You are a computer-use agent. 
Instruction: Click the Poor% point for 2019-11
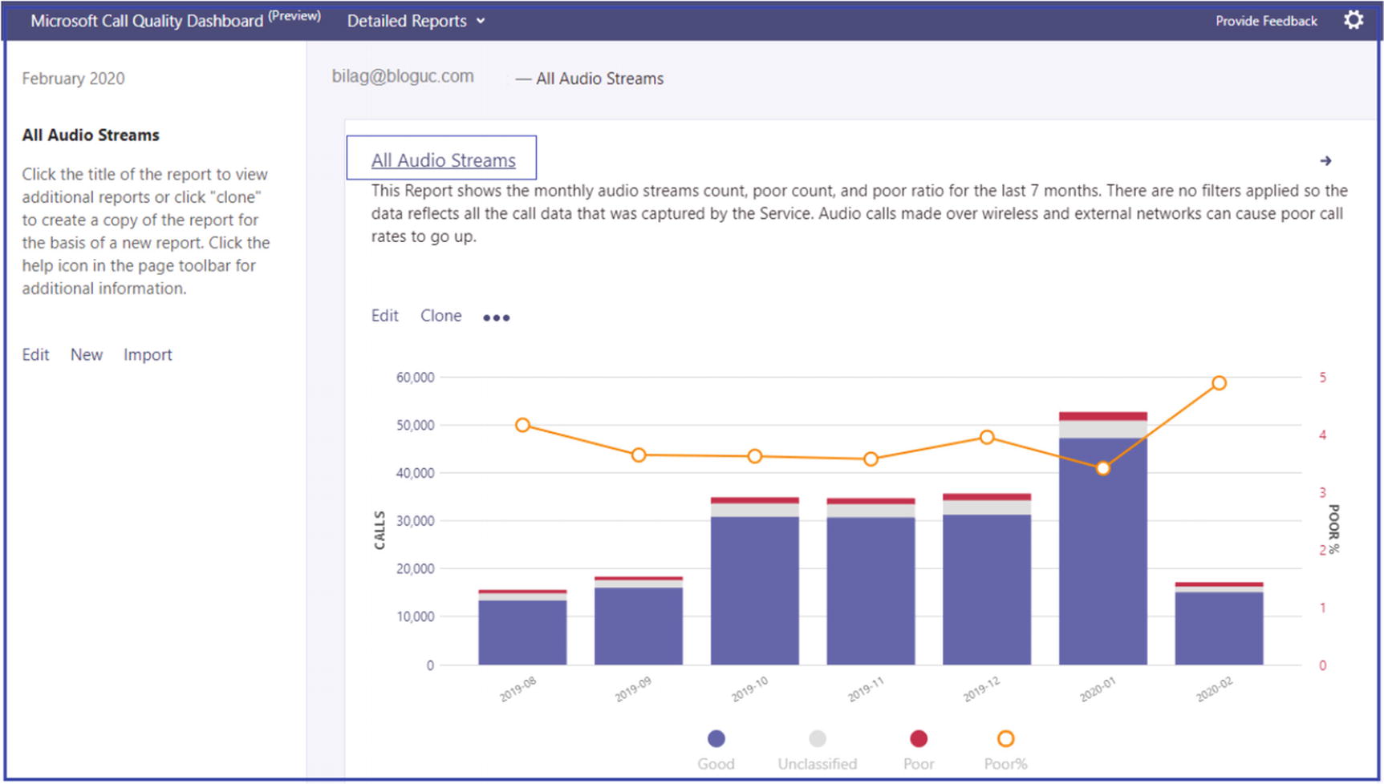coord(871,459)
